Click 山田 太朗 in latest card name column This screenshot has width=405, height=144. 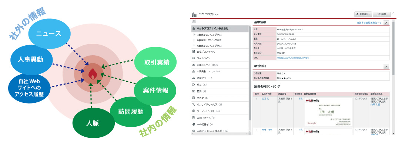(x=375, y=105)
